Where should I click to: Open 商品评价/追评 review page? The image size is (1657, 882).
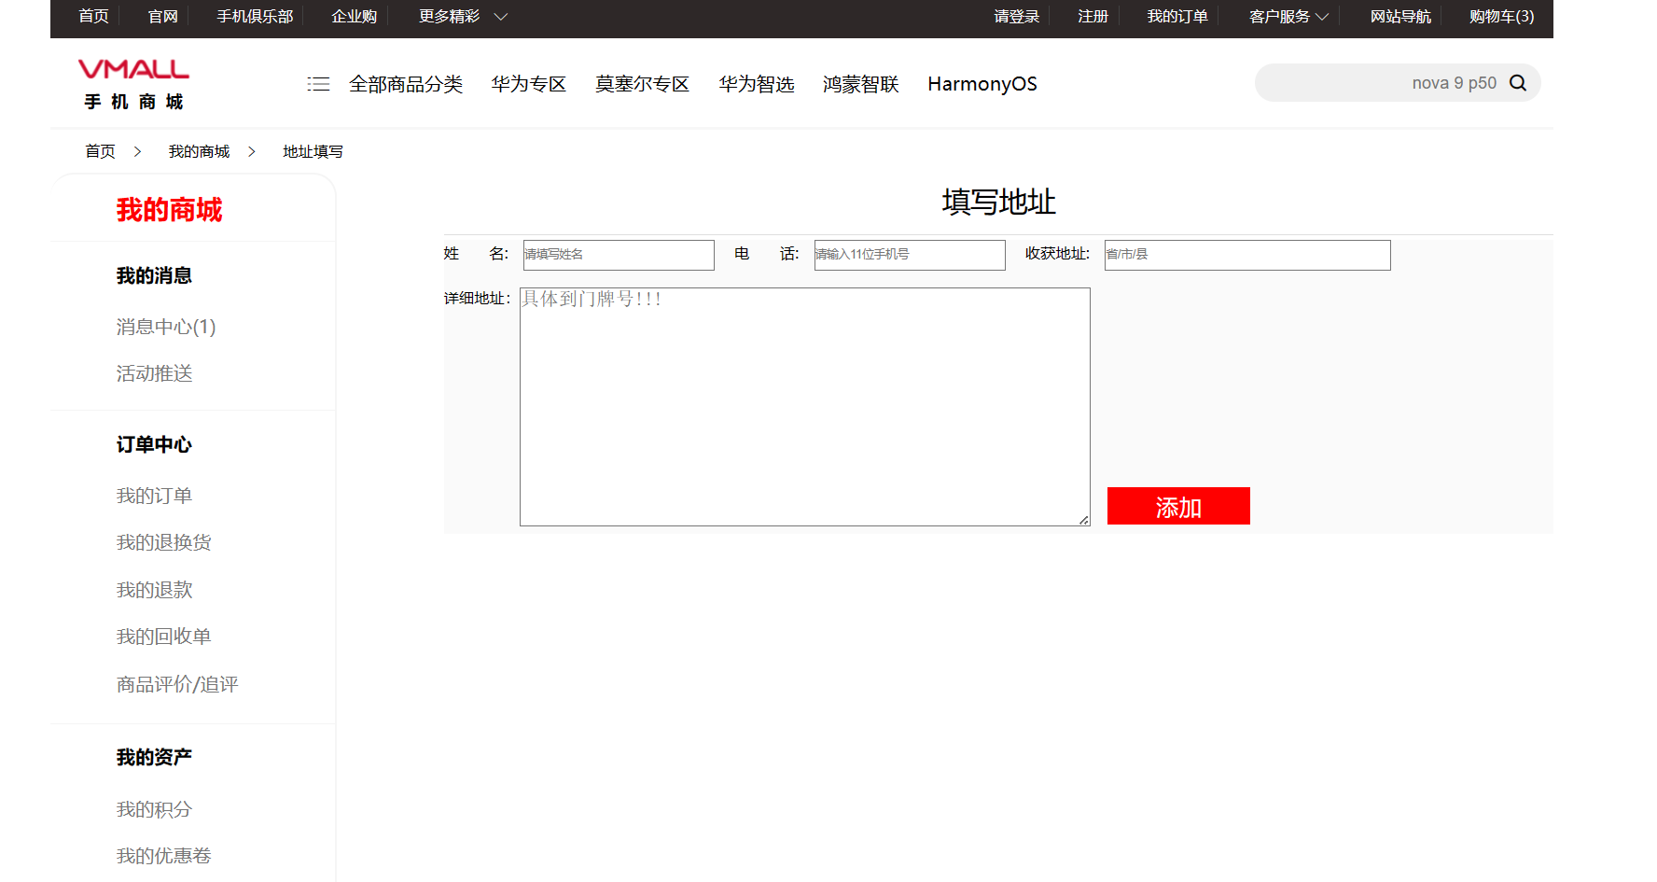tap(176, 683)
